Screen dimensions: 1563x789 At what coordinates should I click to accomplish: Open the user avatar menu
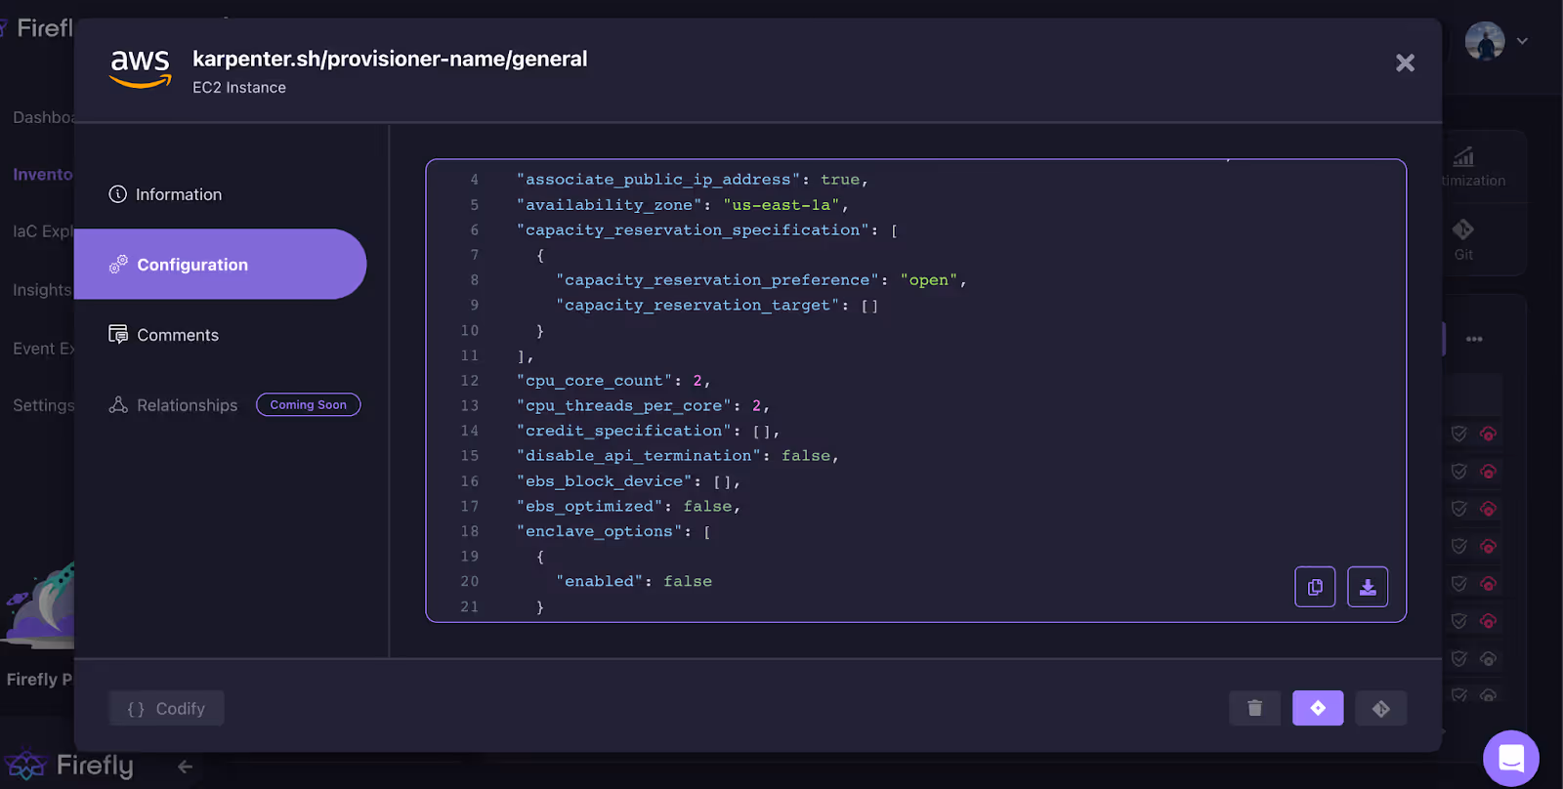coord(1485,41)
